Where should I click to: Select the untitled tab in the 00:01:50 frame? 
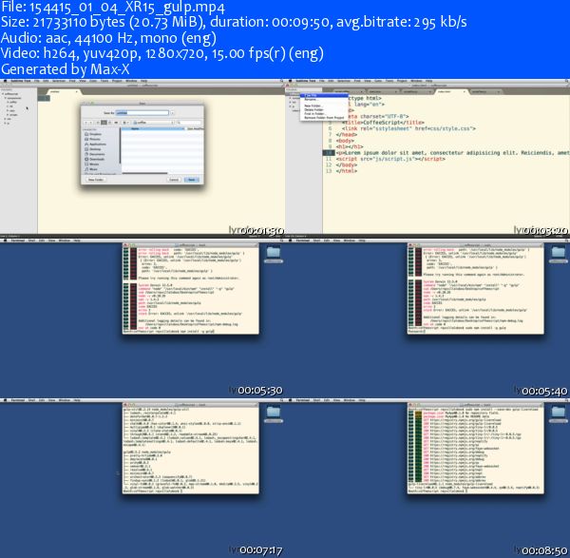click(x=63, y=92)
